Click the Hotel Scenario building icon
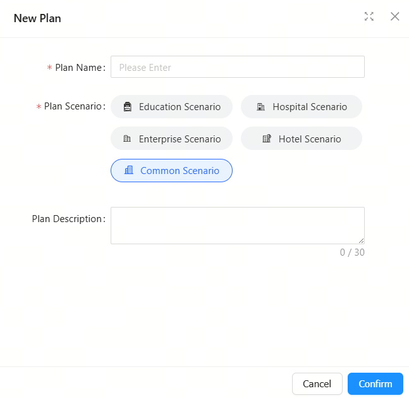This screenshot has height=398, width=409. click(267, 139)
